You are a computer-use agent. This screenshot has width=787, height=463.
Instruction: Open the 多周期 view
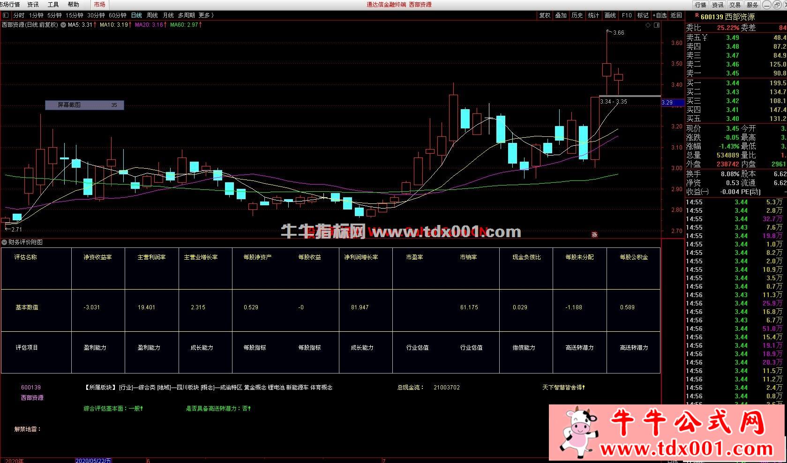click(x=187, y=15)
